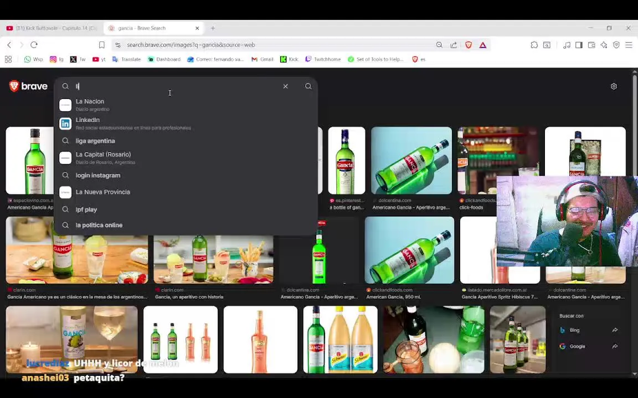Click the browser address bar URL
The height and width of the screenshot is (398, 638).
[191, 45]
